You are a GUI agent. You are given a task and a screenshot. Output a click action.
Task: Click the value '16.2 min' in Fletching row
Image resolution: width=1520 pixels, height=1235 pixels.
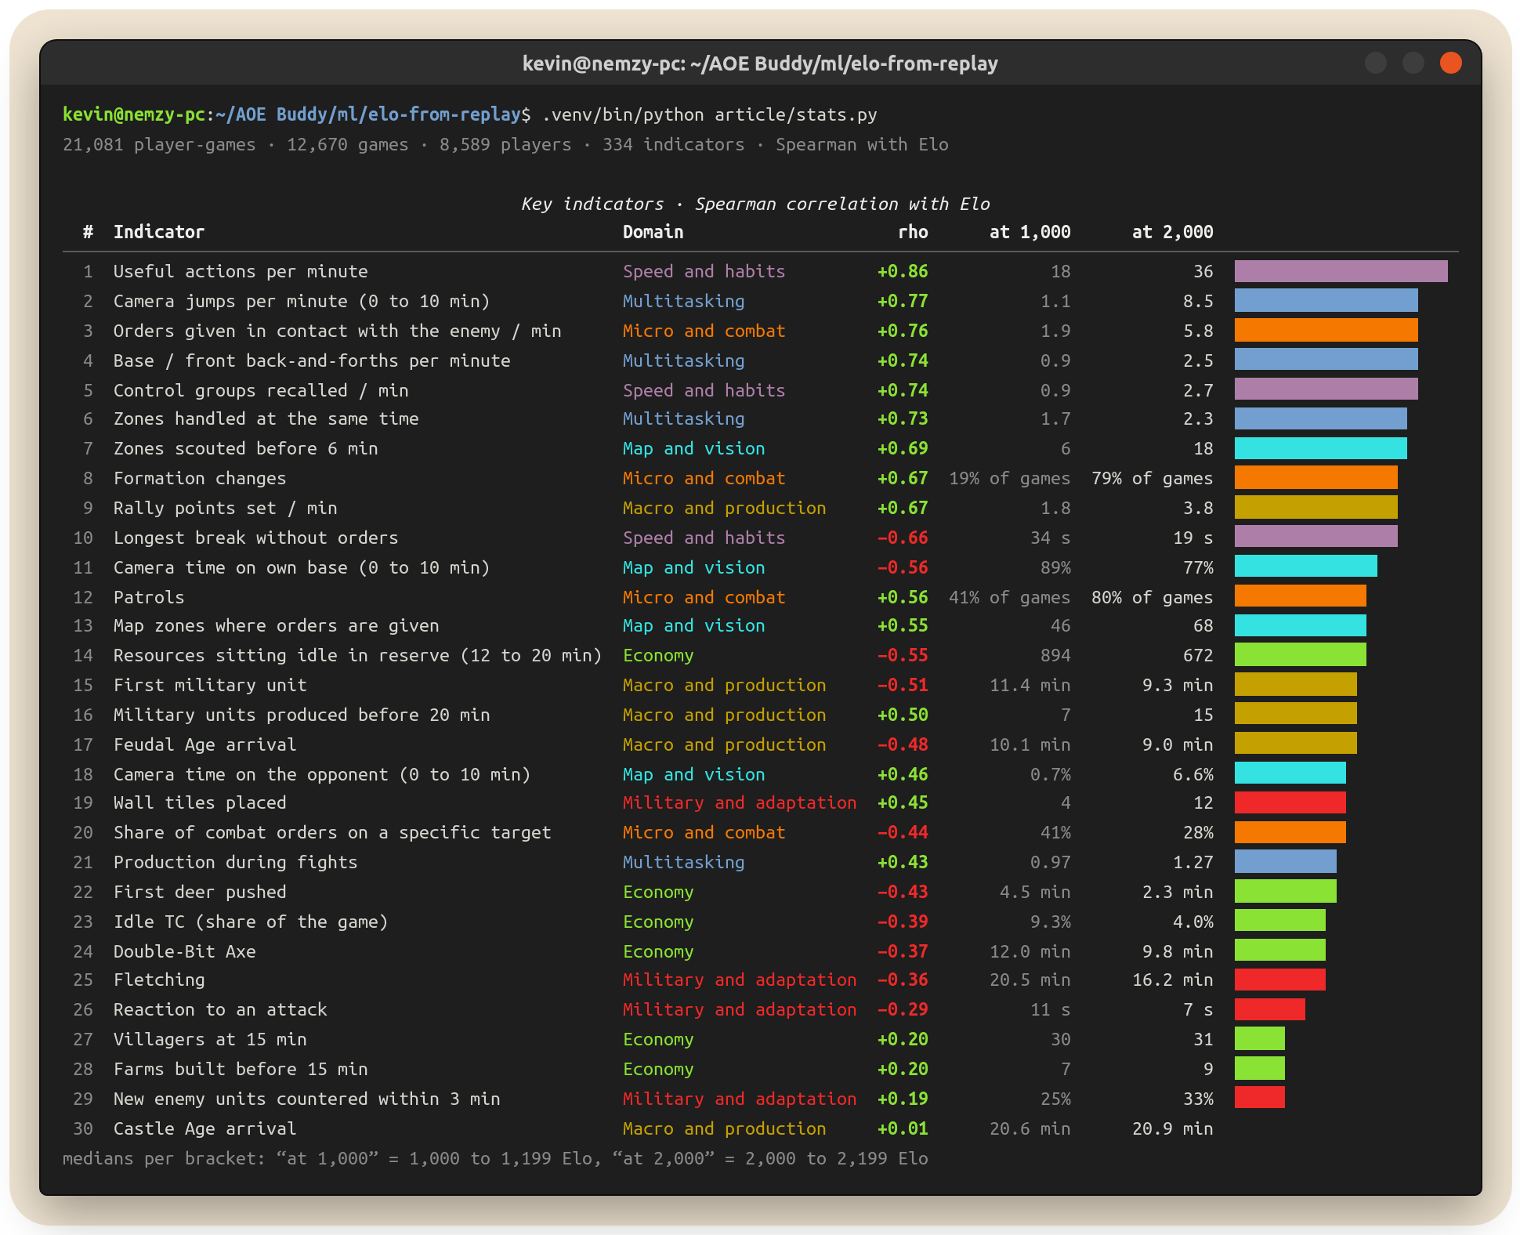tap(1172, 980)
